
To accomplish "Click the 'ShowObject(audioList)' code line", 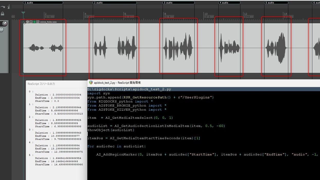I will click(x=111, y=130).
